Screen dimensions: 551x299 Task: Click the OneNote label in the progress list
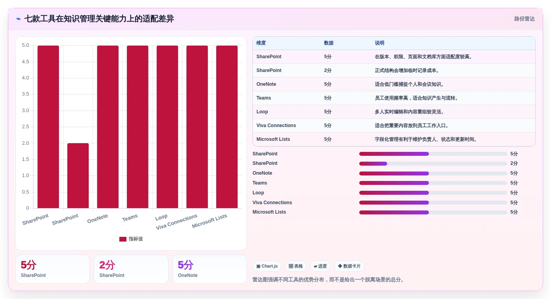(262, 173)
